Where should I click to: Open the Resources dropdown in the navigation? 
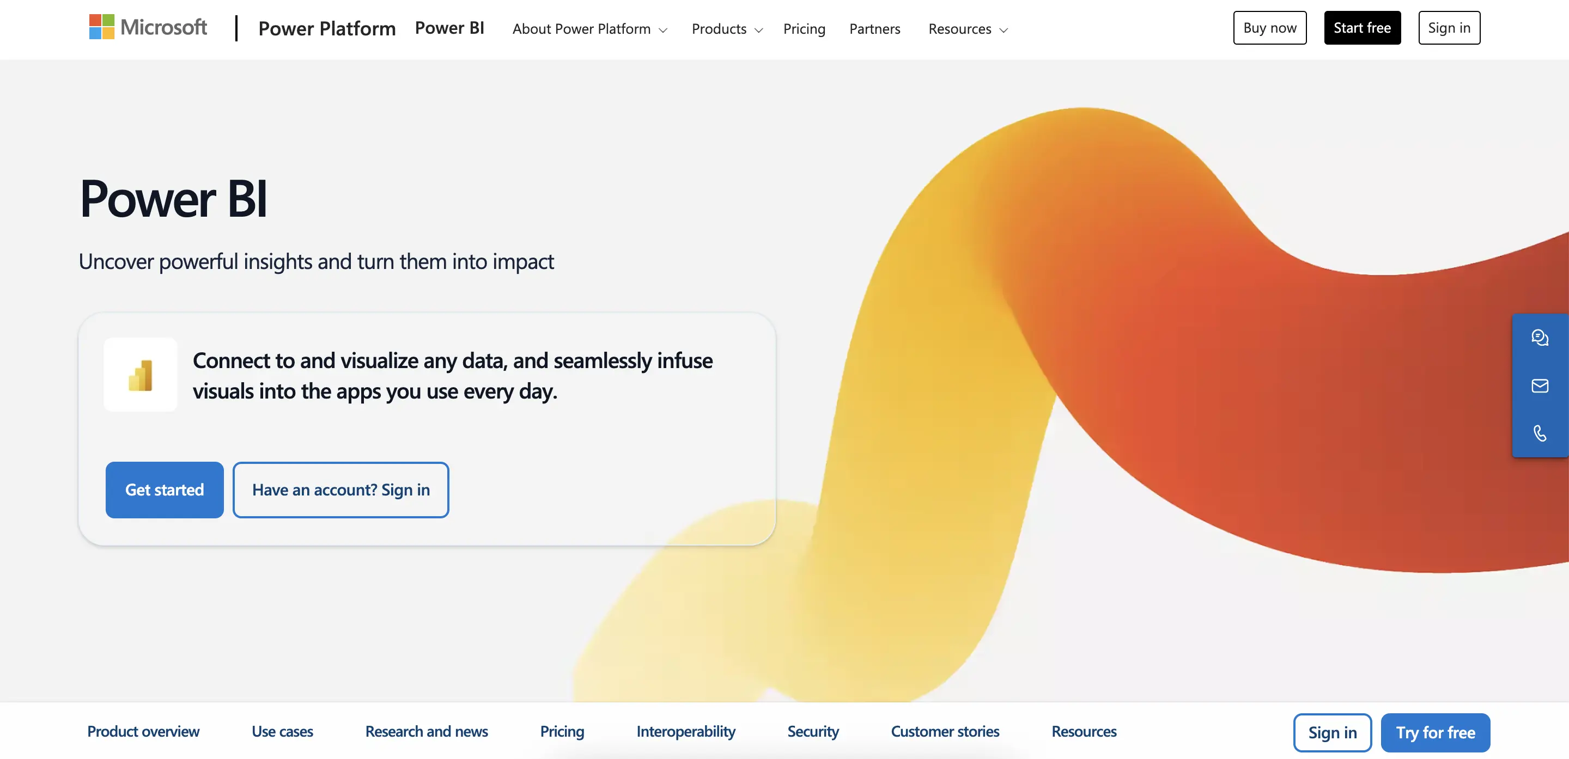pos(966,29)
